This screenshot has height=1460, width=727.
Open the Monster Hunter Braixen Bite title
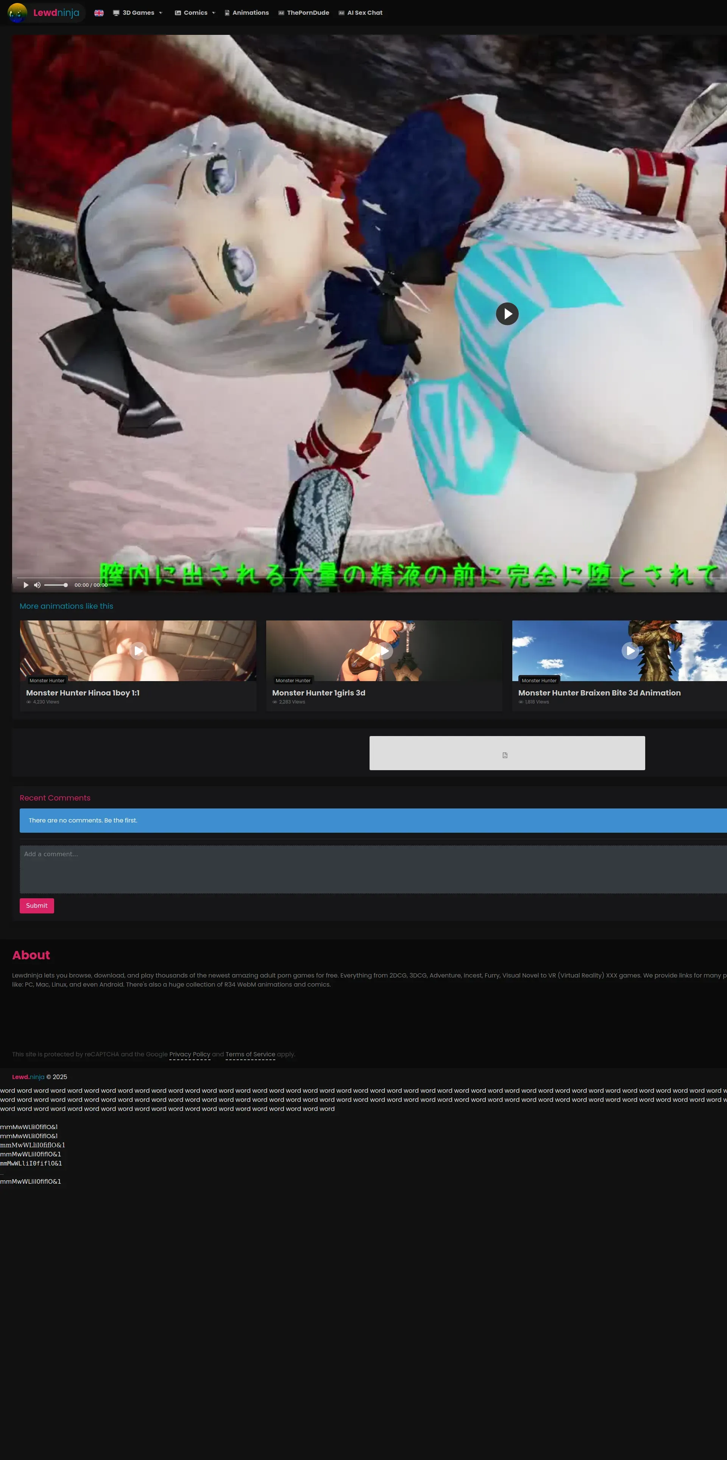(599, 692)
